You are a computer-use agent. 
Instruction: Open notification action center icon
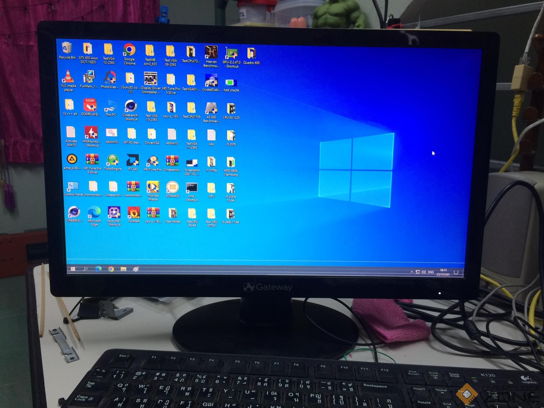[x=456, y=272]
